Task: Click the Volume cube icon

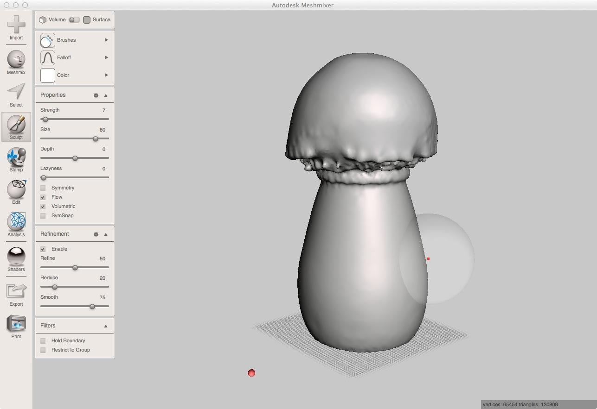Action: point(43,20)
